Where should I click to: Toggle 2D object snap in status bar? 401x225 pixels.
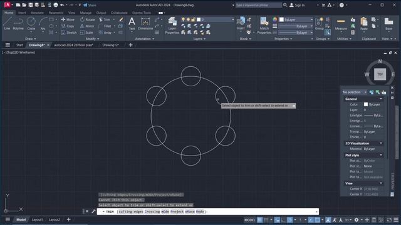tap(317, 219)
